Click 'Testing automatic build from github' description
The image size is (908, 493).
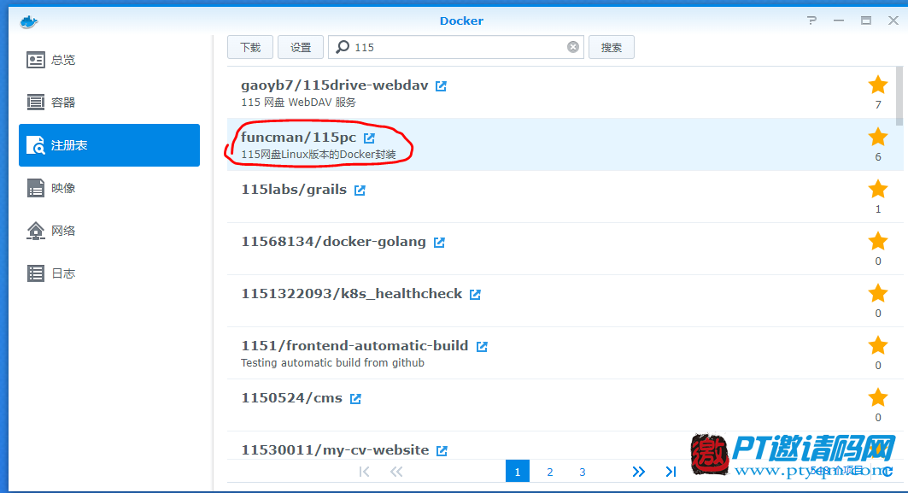(332, 363)
